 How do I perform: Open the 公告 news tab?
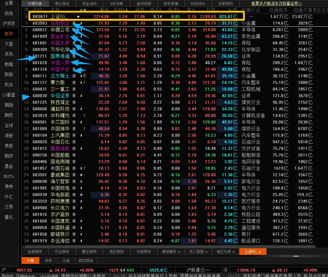pos(66,261)
